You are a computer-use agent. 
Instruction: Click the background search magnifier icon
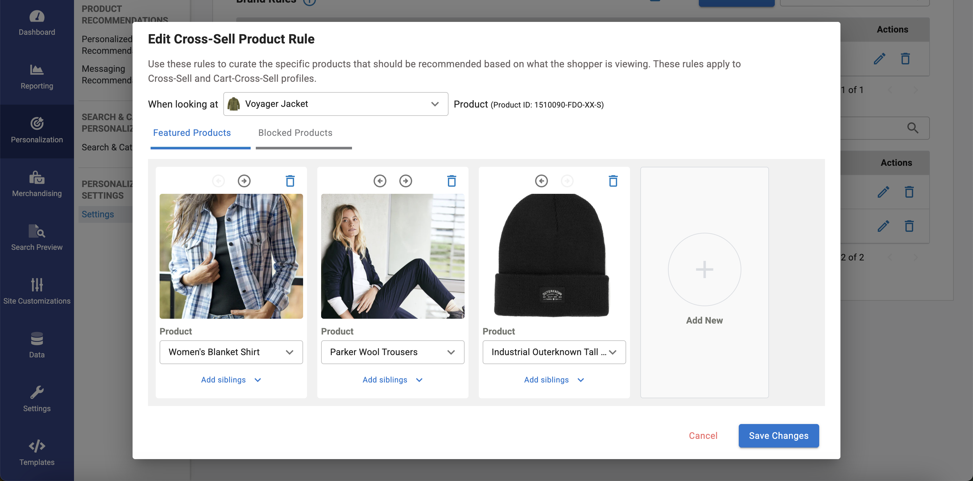pyautogui.click(x=913, y=128)
